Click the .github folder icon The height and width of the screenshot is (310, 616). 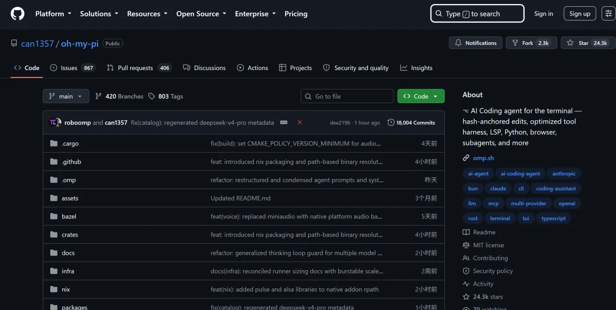click(54, 162)
